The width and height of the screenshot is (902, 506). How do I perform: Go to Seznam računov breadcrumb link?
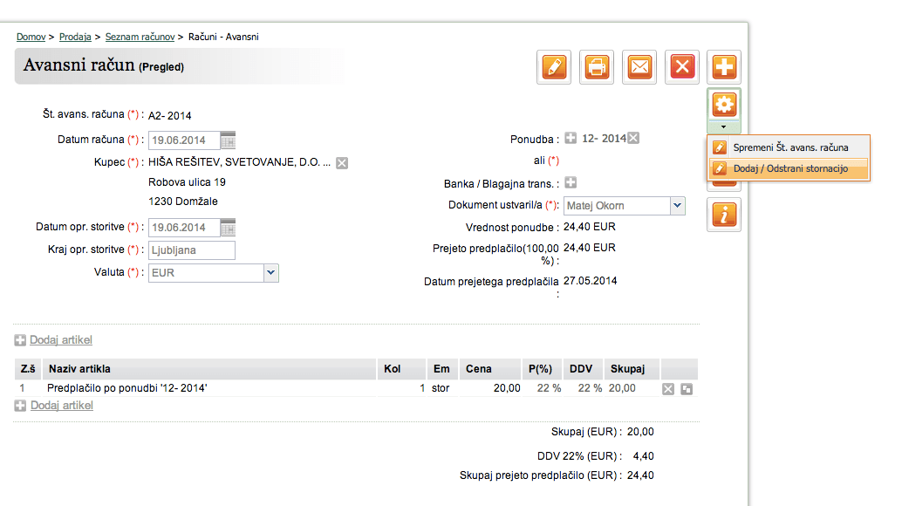140,37
